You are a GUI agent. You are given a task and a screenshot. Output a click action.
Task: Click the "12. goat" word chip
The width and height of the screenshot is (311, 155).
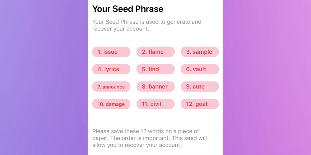coord(200,104)
